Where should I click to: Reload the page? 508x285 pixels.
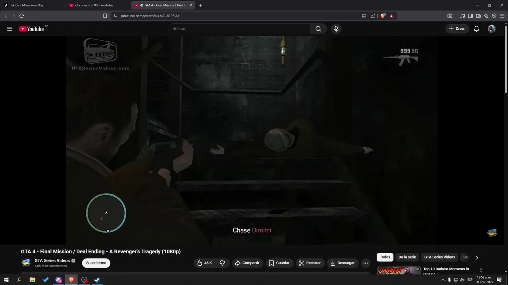(21, 16)
